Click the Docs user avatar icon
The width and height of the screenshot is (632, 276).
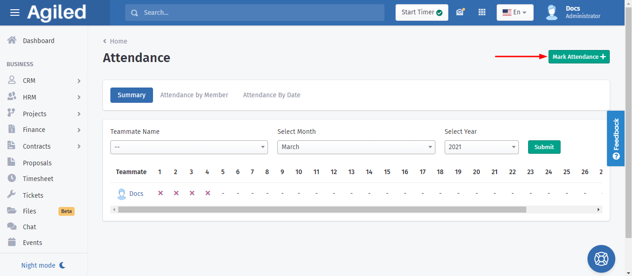pos(551,13)
